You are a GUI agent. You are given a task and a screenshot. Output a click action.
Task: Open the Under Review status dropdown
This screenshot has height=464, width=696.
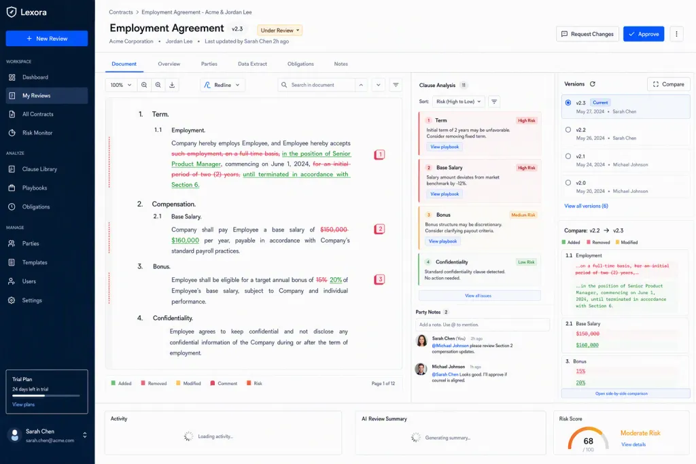click(279, 30)
